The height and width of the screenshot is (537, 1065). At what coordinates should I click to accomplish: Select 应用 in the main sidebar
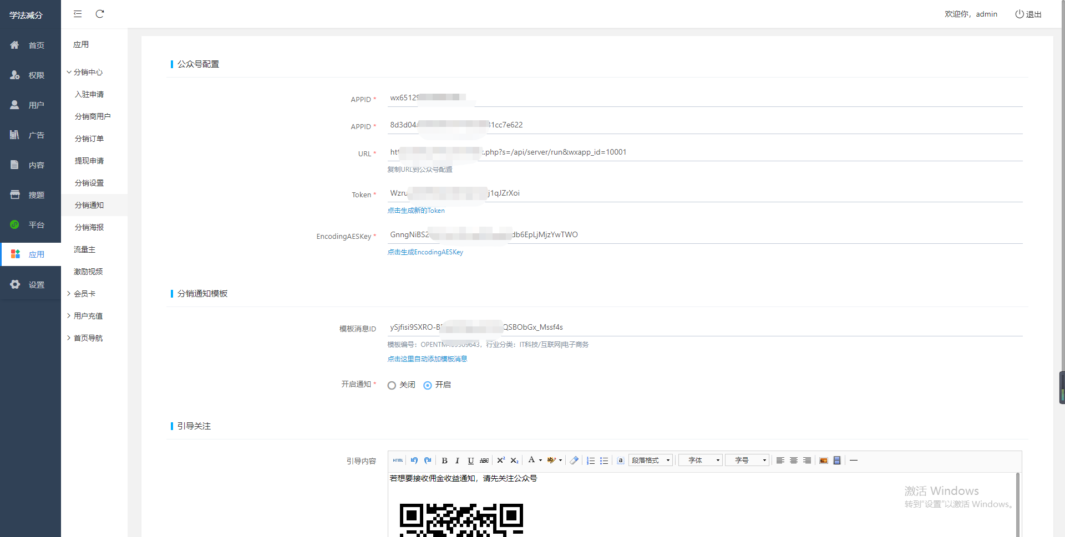coord(31,254)
